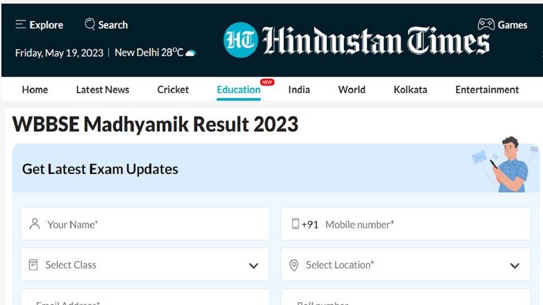Image resolution: width=543 pixels, height=305 pixels.
Task: Click the Search magnifier icon
Action: 90,24
